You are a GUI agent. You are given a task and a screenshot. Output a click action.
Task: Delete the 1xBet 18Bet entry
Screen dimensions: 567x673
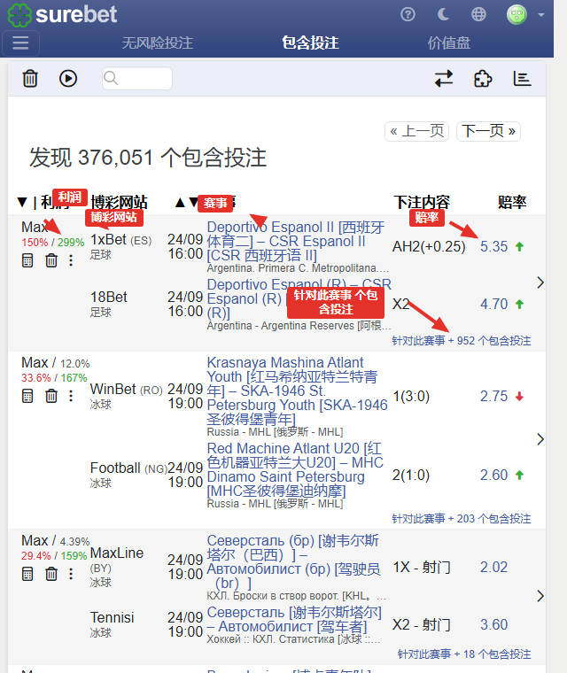[x=51, y=260]
